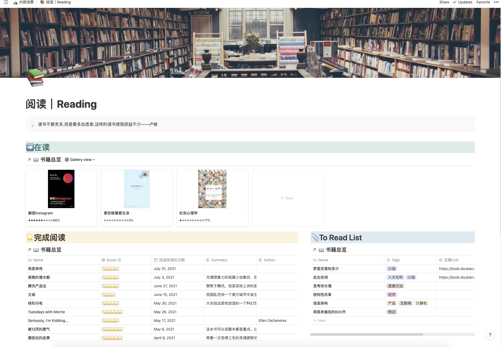Click the 人文社科 tag on 走出非洲
The height and width of the screenshot is (347, 501).
[395, 277]
